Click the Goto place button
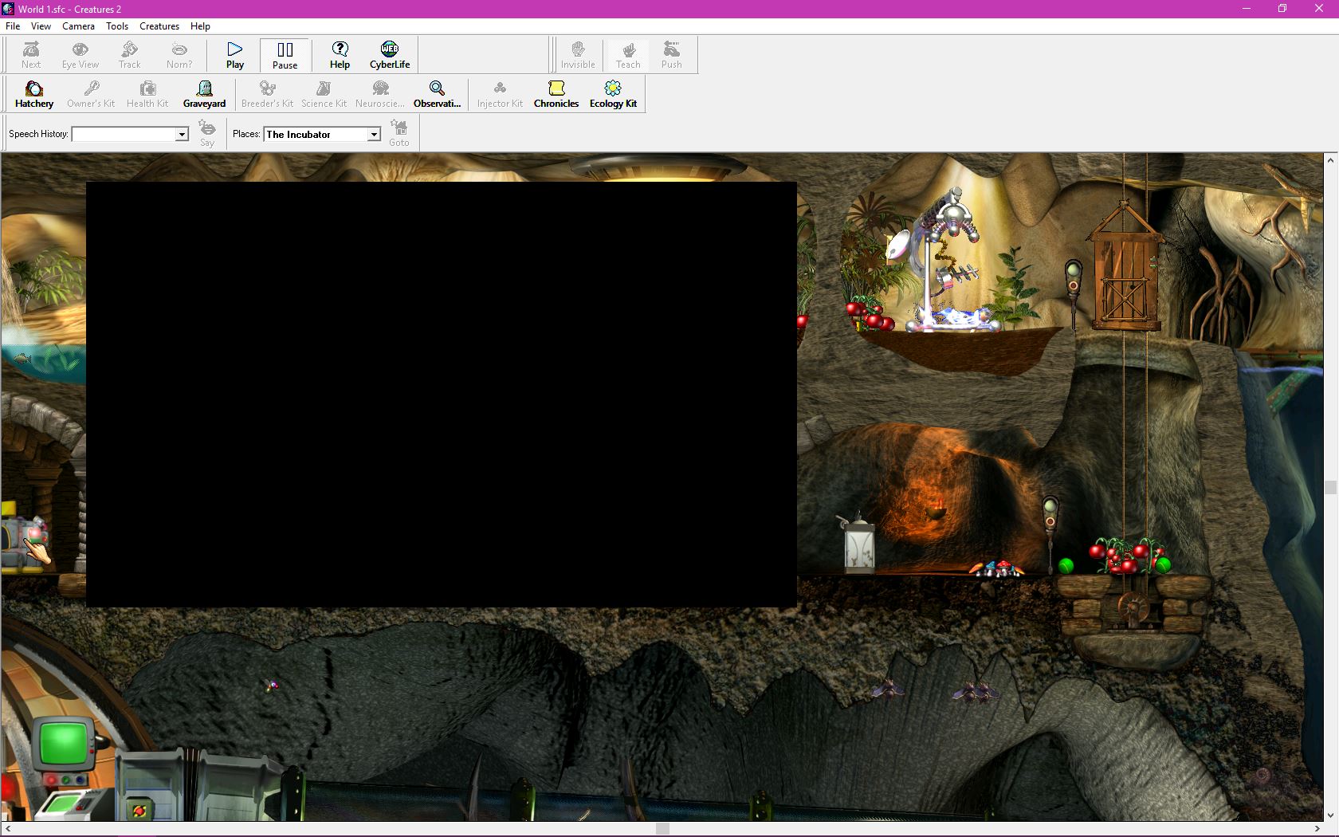Screen dimensions: 1339x837 (399, 133)
